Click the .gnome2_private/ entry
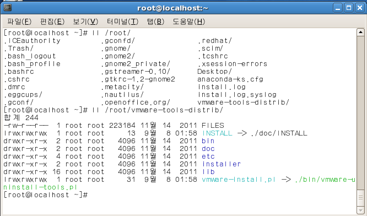Viewport: 367px width, 216px height. pyautogui.click(x=136, y=64)
